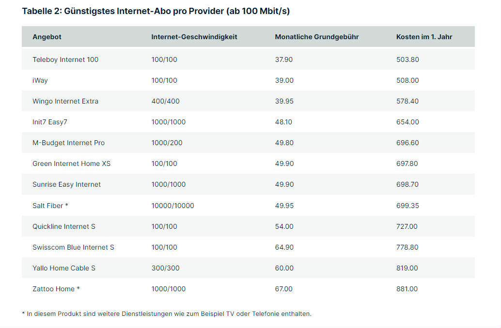The image size is (501, 328).
Task: Select the 'Kosten im 1. Jahr' header
Action: click(x=424, y=37)
